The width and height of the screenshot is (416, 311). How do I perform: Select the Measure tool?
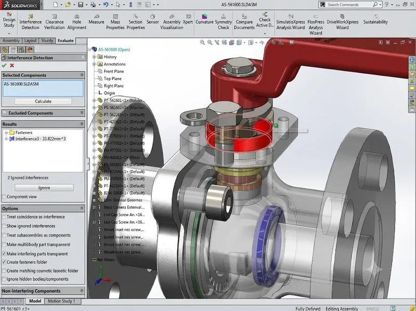[x=96, y=19]
